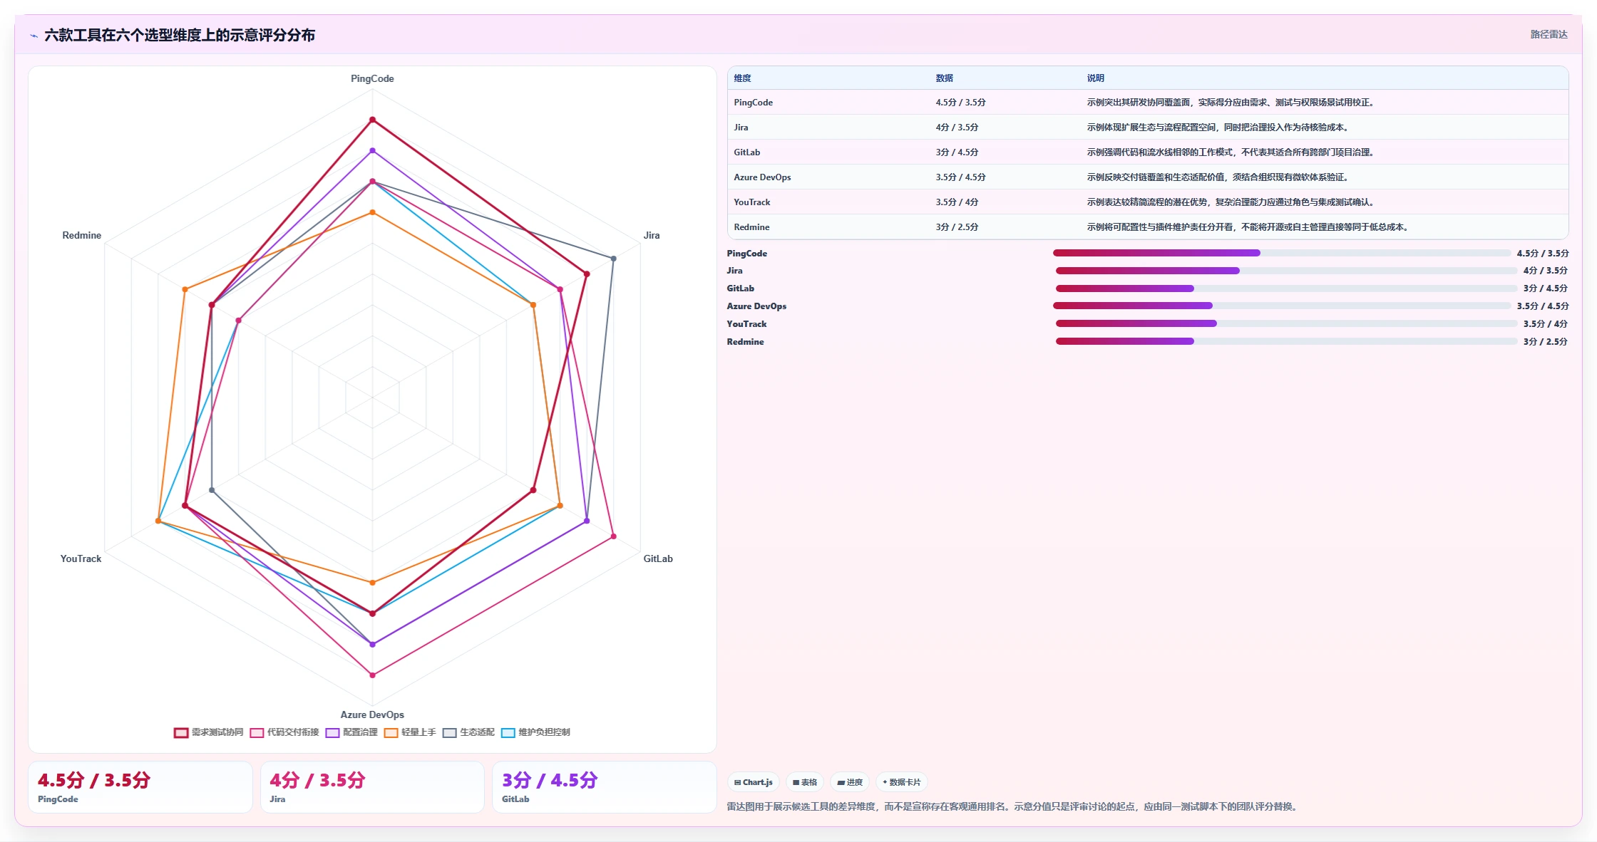Click the orange data point on Redmine axis
1597x842 pixels.
pyautogui.click(x=185, y=289)
